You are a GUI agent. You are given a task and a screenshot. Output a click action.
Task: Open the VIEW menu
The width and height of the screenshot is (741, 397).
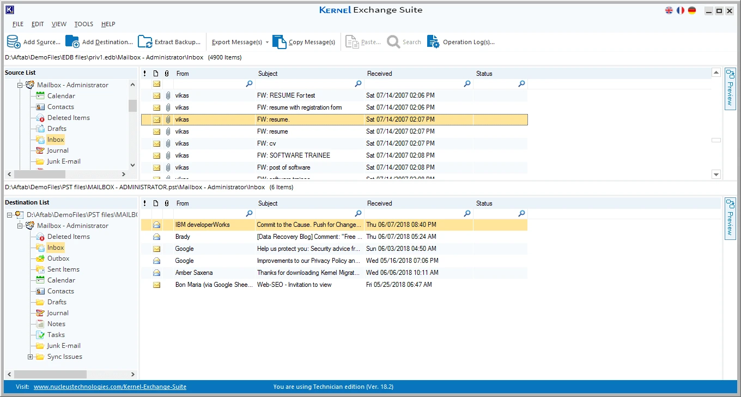(x=59, y=24)
